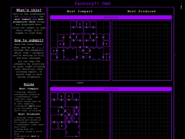Click the 'Most Produced' leaderboard column header

[x=141, y=11]
